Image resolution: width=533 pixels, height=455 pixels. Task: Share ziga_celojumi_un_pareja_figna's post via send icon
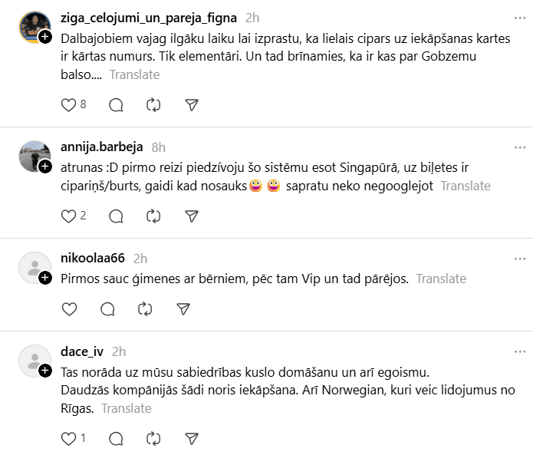pos(192,104)
